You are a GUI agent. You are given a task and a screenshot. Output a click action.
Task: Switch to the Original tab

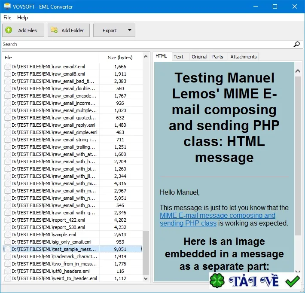click(199, 57)
